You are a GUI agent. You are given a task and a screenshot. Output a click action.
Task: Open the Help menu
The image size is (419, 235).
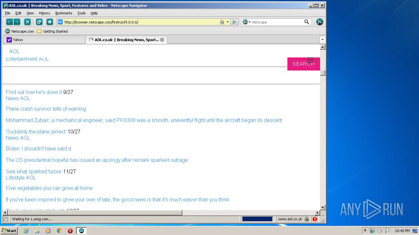point(94,13)
